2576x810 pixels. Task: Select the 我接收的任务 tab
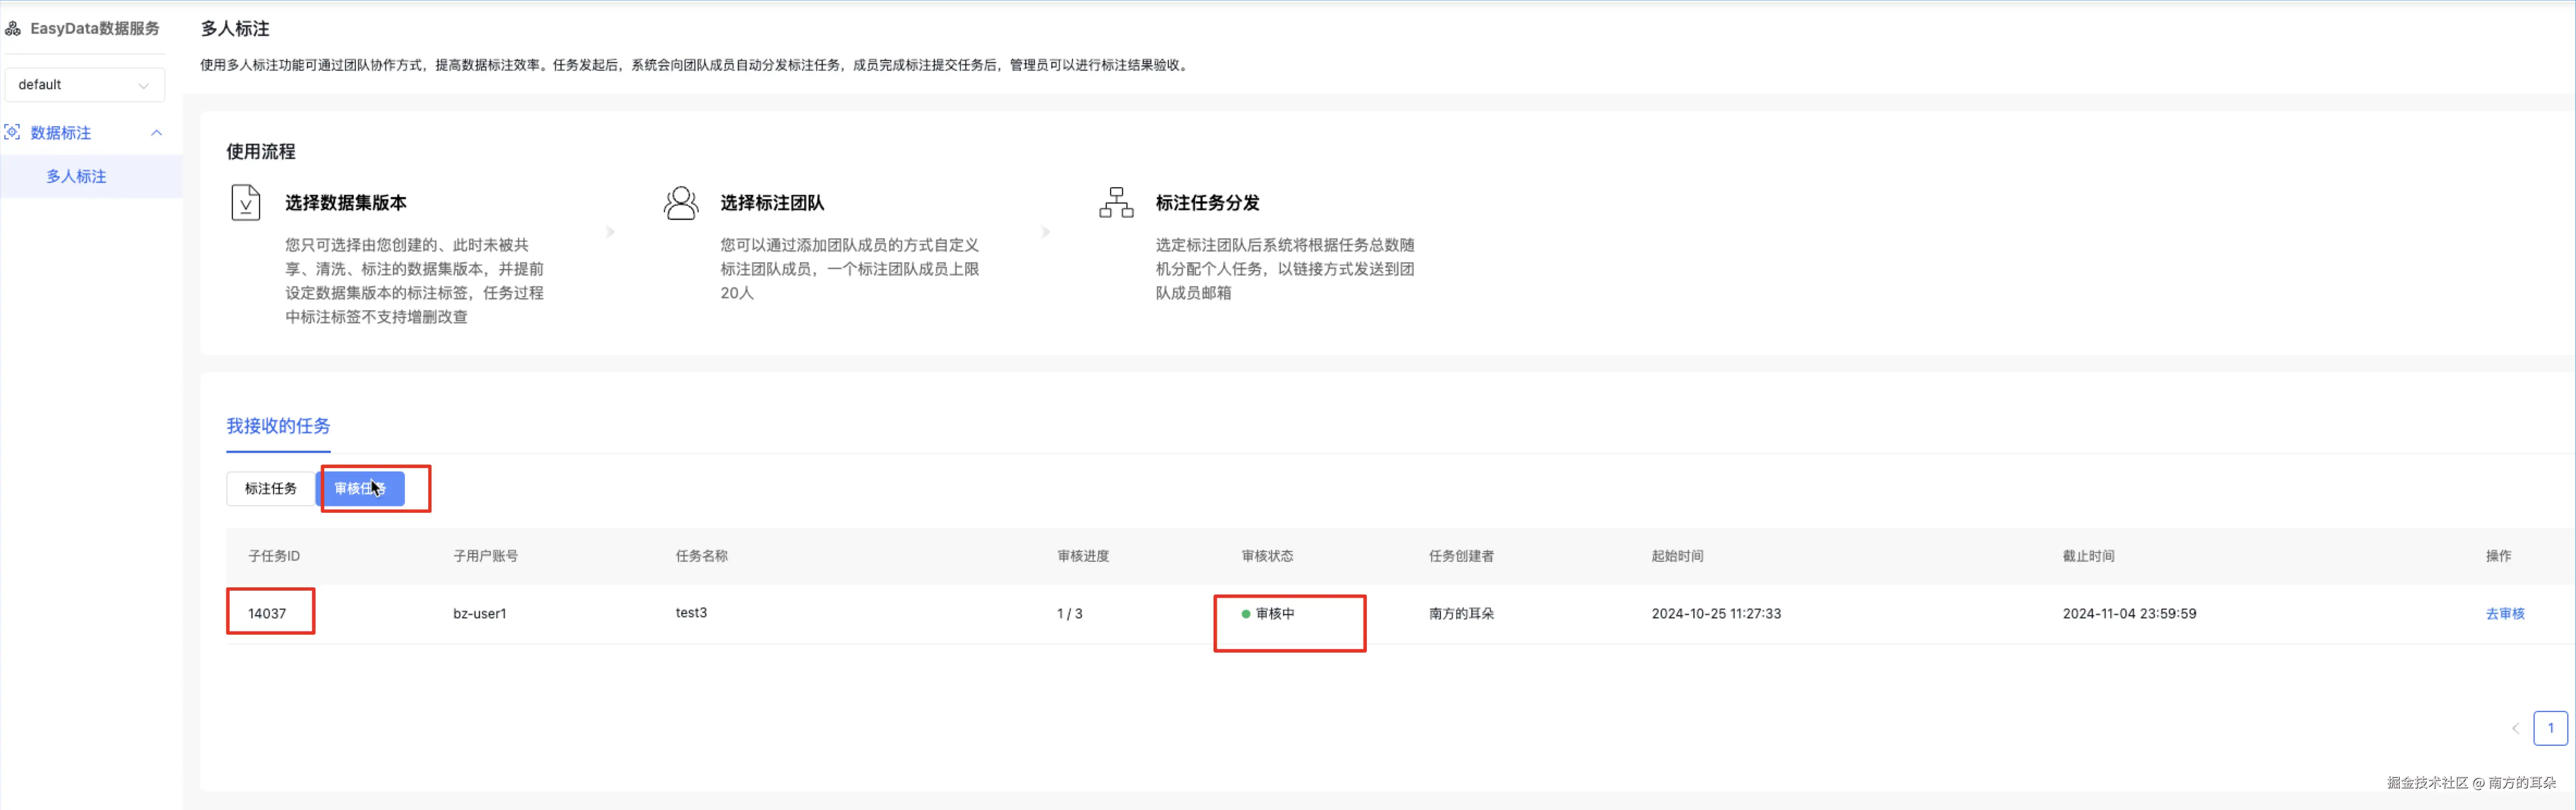coord(278,426)
